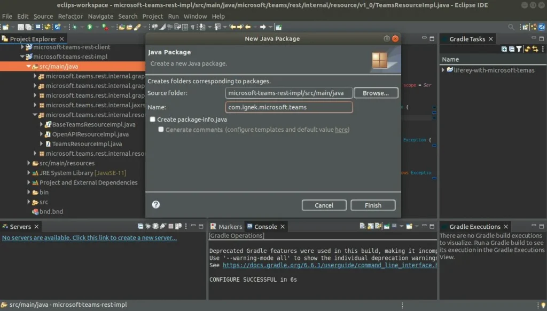This screenshot has height=311, width=547.
Task: Open the Gradle Tasks view menu dots
Action: point(543,49)
